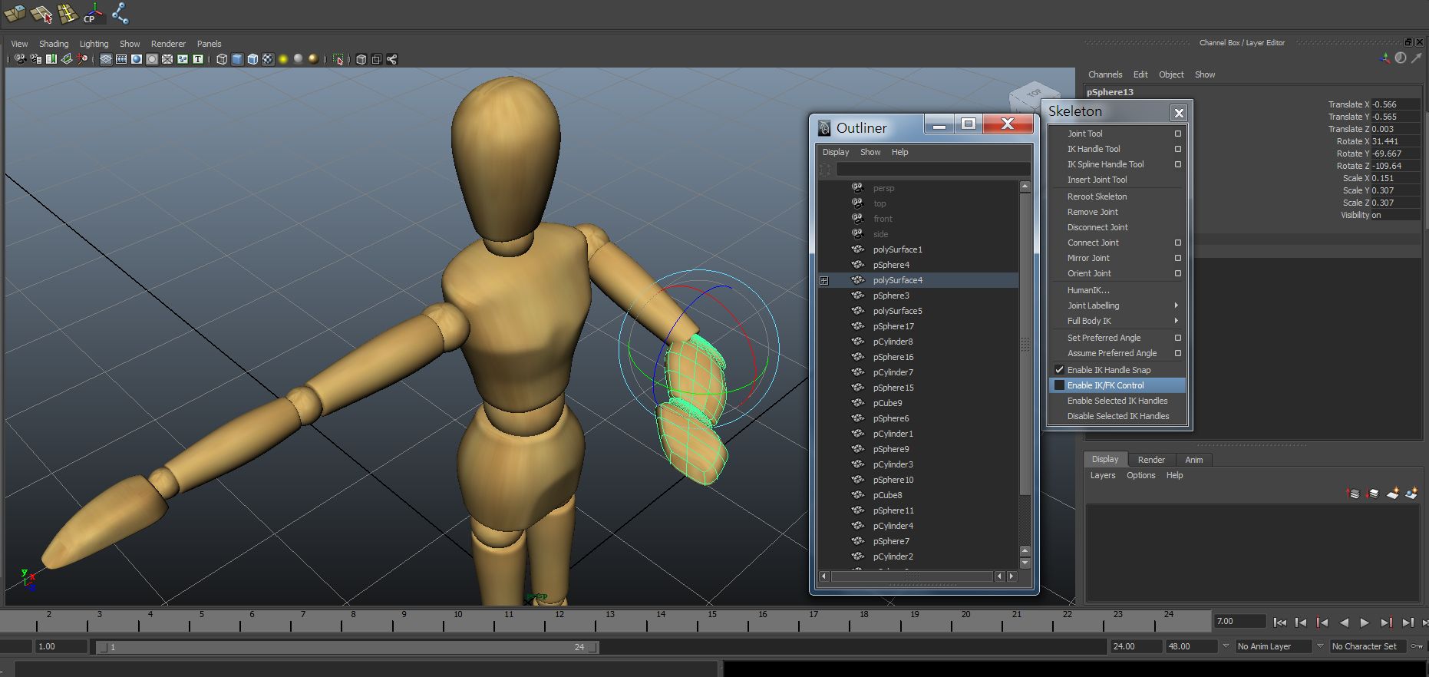Image resolution: width=1429 pixels, height=677 pixels.
Task: Toggle the viewport grid display icon
Action: (x=106, y=59)
